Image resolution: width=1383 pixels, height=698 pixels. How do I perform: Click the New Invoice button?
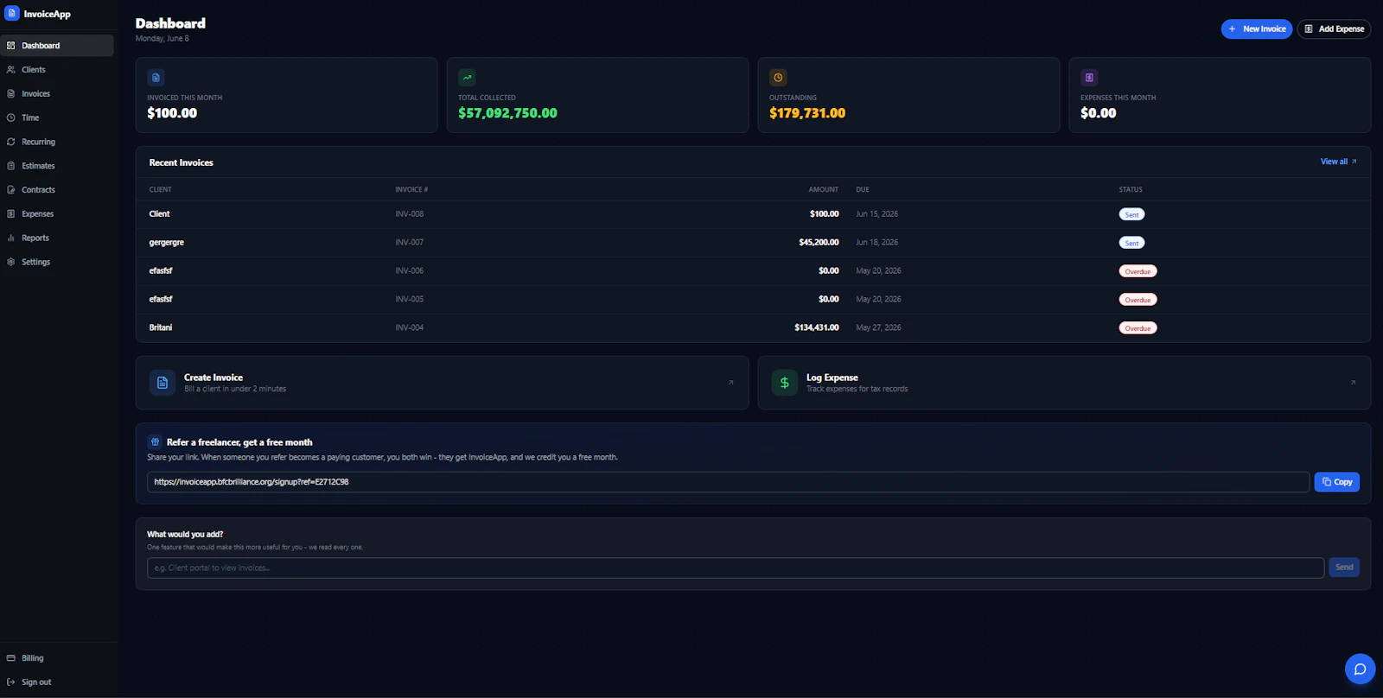[1256, 29]
